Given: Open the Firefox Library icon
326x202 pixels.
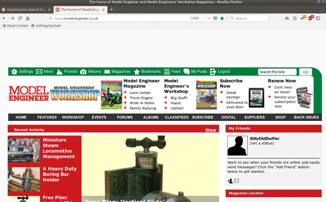Looking at the screenshot, I should pos(287,18).
